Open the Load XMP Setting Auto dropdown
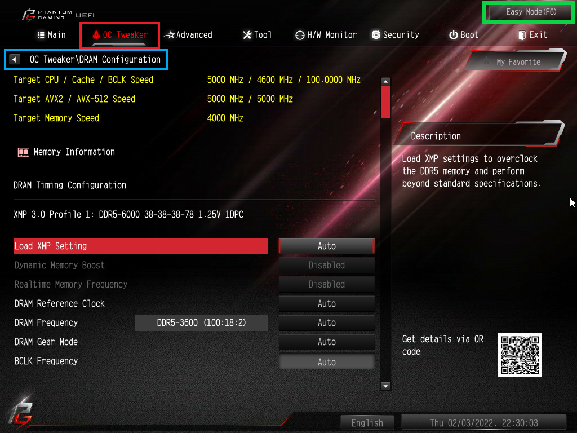This screenshot has width=577, height=433. coord(327,246)
